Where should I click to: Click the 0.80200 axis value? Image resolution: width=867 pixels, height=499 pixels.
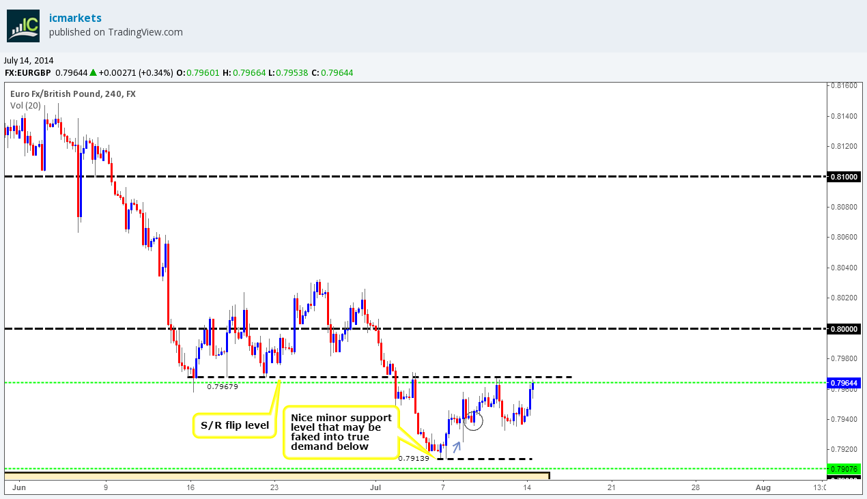844,298
